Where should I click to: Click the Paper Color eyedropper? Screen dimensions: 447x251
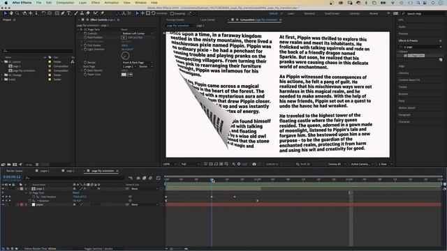(x=130, y=75)
